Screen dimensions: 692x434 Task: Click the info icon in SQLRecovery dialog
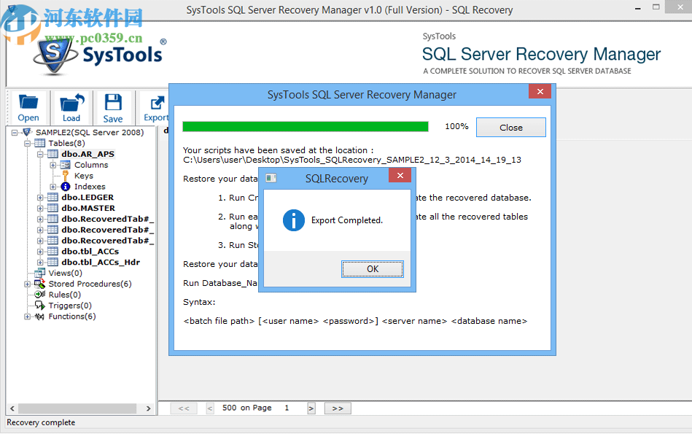click(292, 220)
